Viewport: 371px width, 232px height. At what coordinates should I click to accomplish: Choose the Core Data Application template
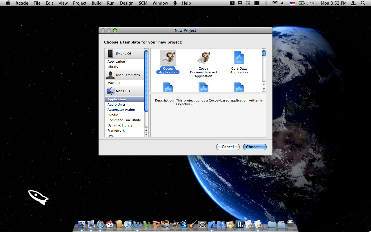[x=239, y=63]
